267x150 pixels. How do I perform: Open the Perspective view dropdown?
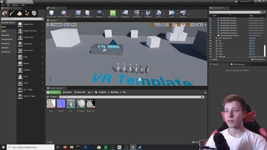[57, 25]
